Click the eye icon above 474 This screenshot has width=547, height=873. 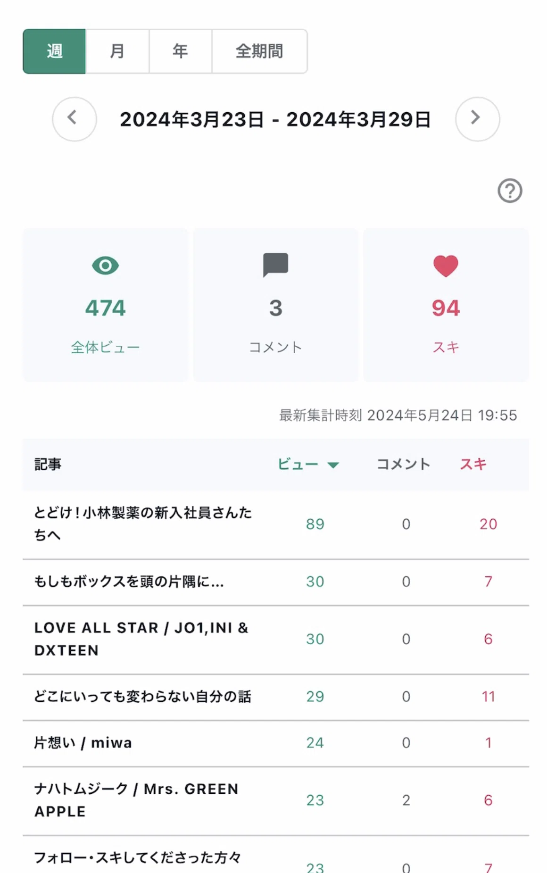tap(105, 266)
